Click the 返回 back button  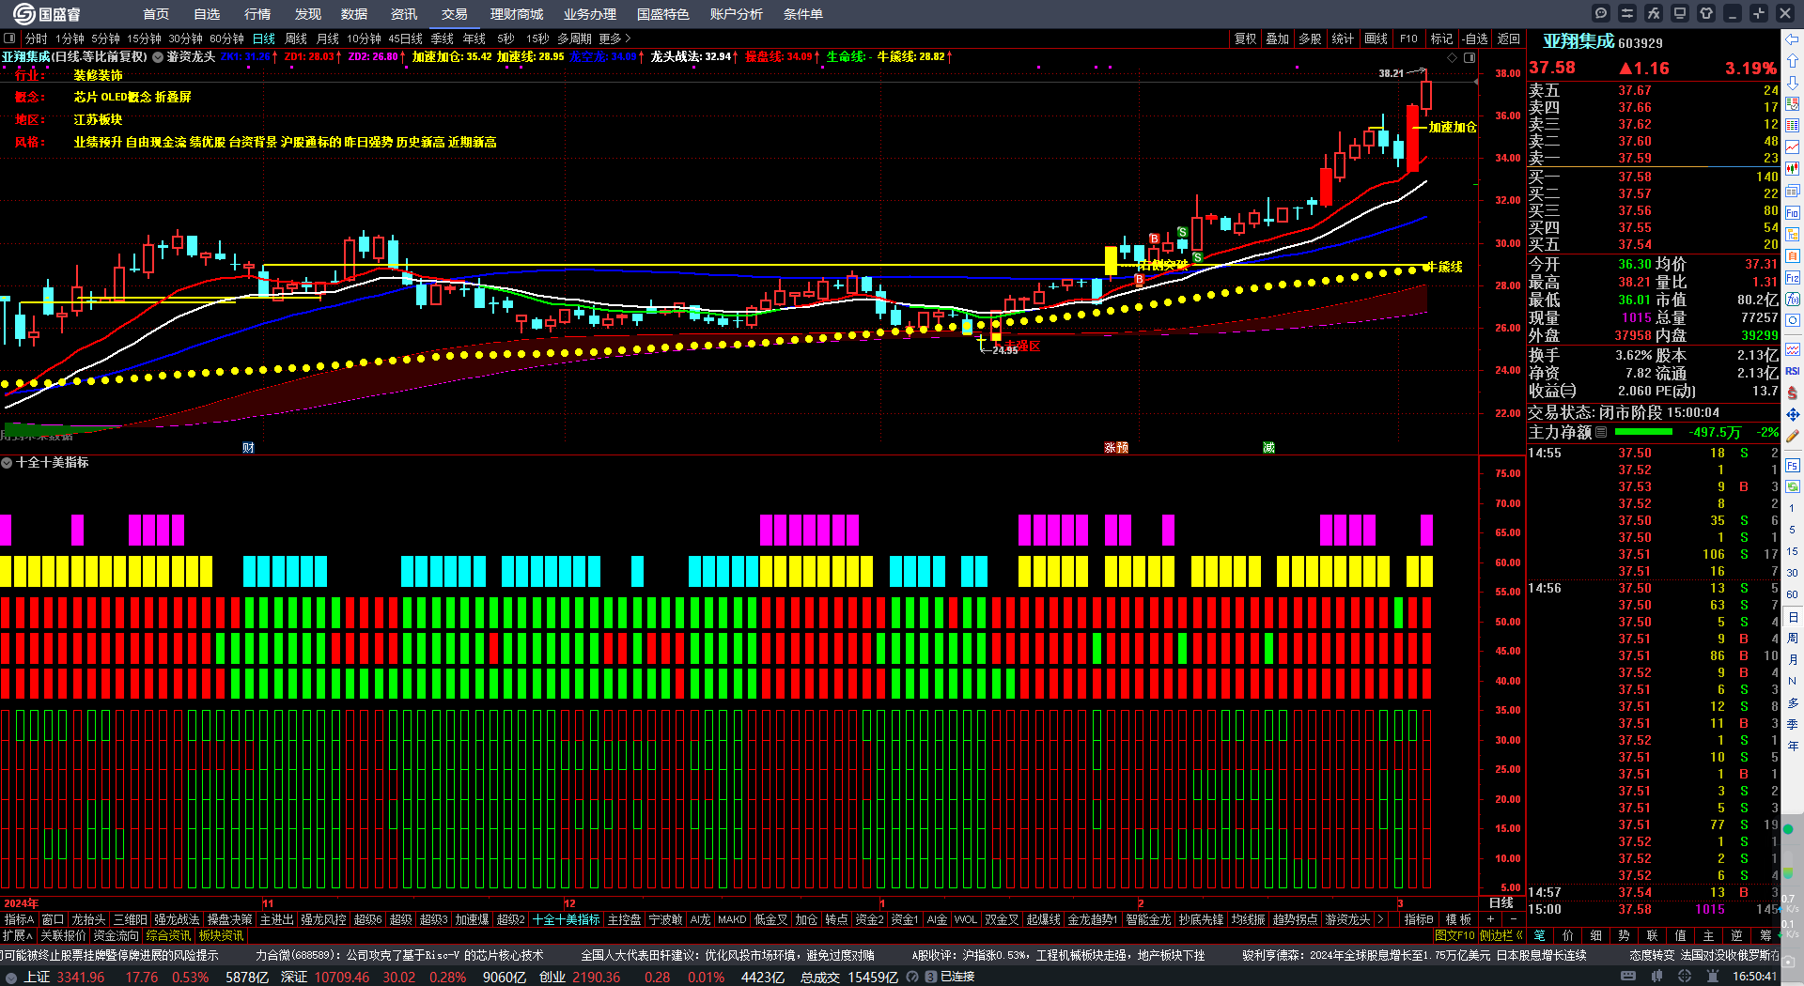[x=1508, y=39]
